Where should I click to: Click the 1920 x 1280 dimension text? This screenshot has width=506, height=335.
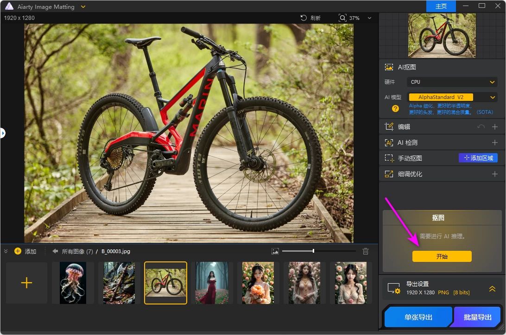point(19,18)
